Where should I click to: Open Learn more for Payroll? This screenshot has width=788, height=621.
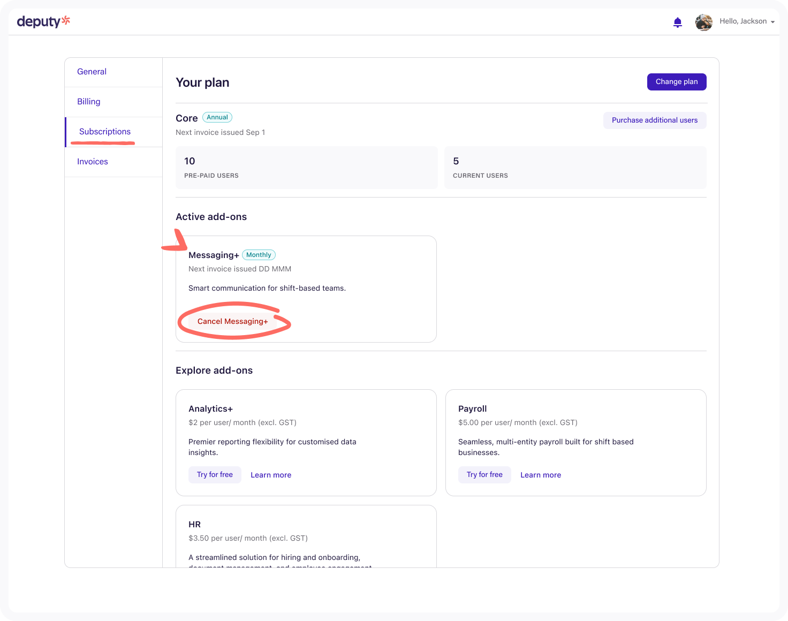[541, 475]
